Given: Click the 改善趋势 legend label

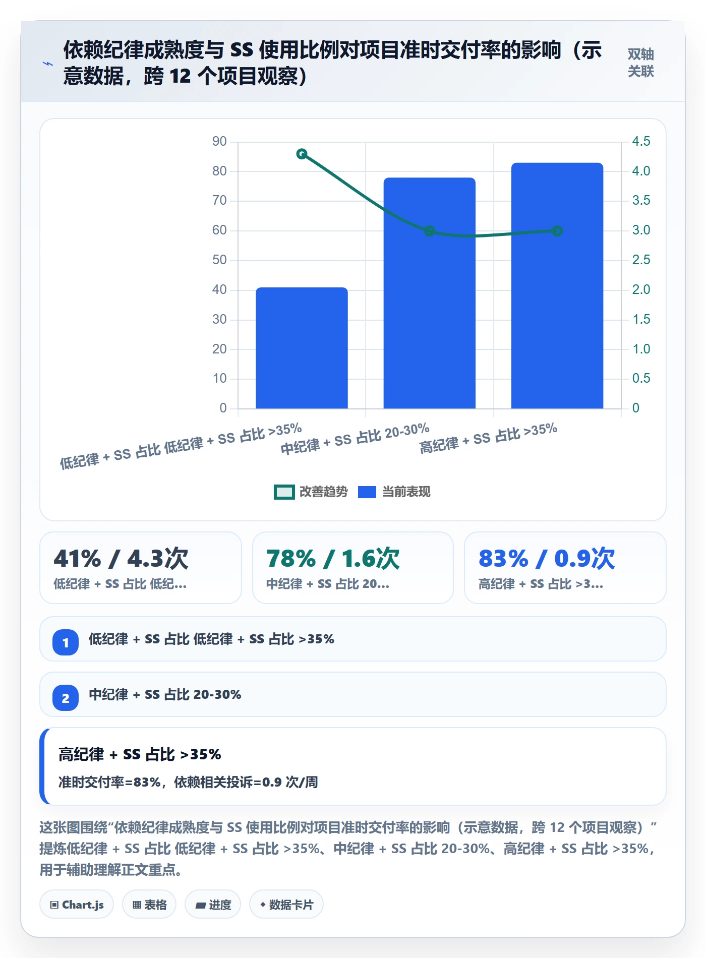Looking at the screenshot, I should point(323,492).
